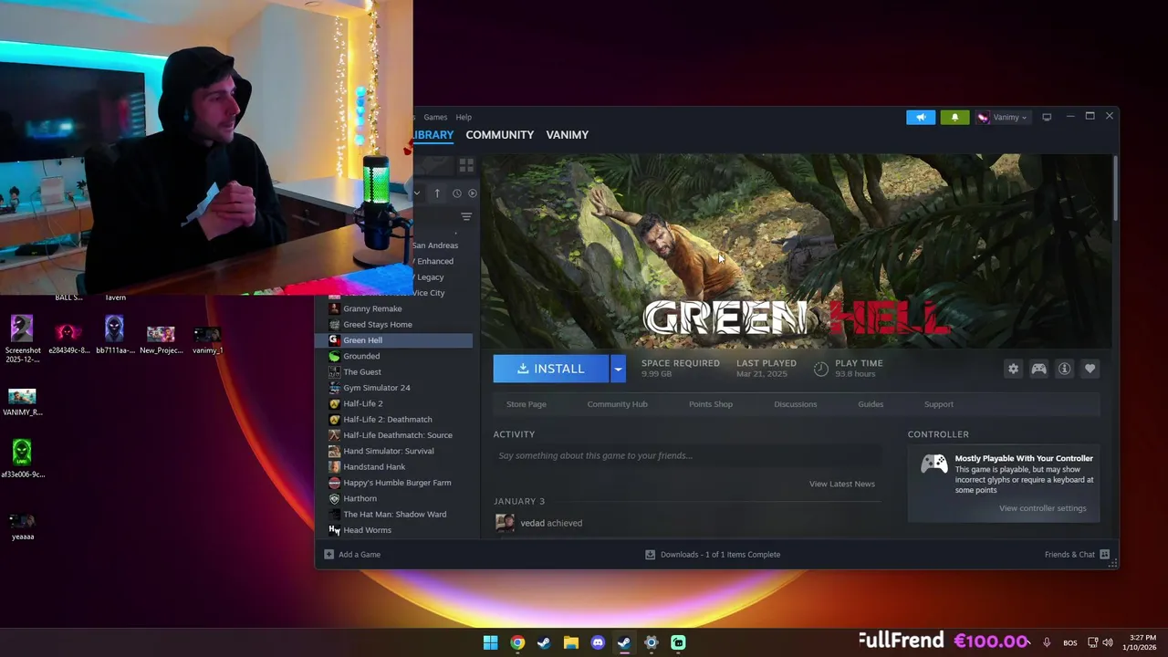Viewport: 1168px width, 657px height.
Task: Open Green Hell manage settings gear
Action: [1013, 369]
